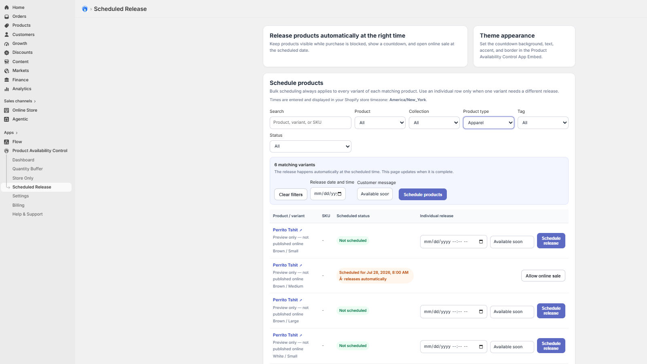Edit the bulk Customer message field
This screenshot has width=647, height=364.
pyautogui.click(x=375, y=194)
